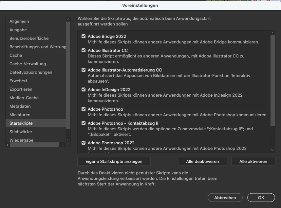Click the Adobe Photoshop 2022 script title
Screen dimensions: 281x208
coord(111,143)
